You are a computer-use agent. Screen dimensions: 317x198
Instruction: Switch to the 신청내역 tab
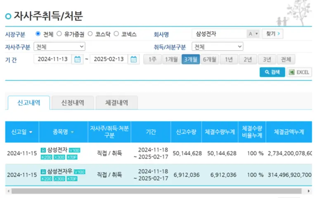click(72, 102)
